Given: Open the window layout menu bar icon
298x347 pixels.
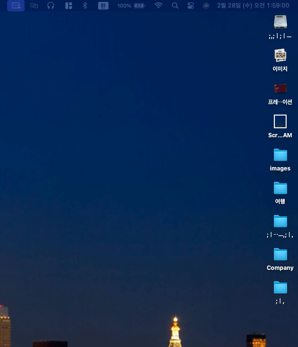Looking at the screenshot, I should pos(69,6).
